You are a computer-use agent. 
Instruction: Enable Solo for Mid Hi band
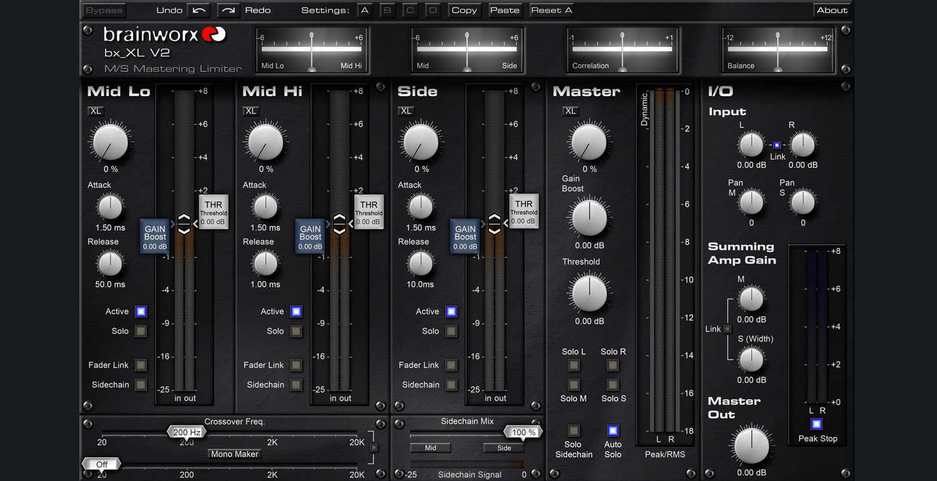296,331
